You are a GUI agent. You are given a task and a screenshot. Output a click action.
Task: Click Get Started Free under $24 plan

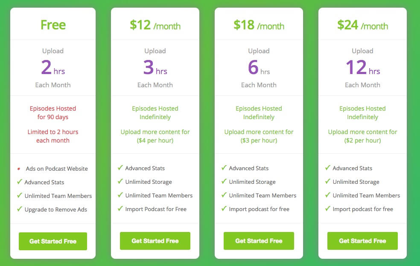pos(362,241)
